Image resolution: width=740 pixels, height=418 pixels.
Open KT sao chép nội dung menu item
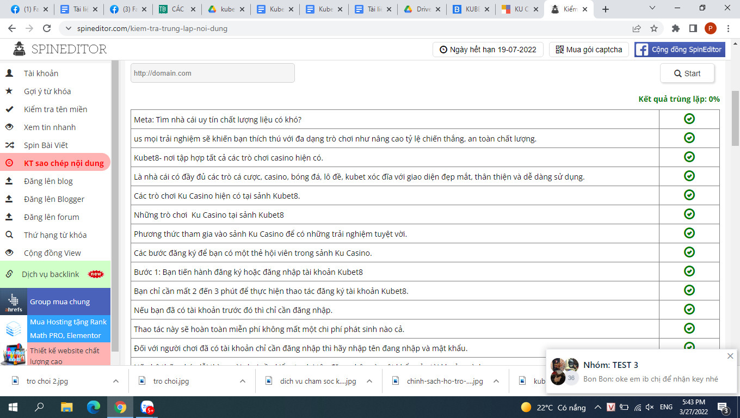point(55,163)
